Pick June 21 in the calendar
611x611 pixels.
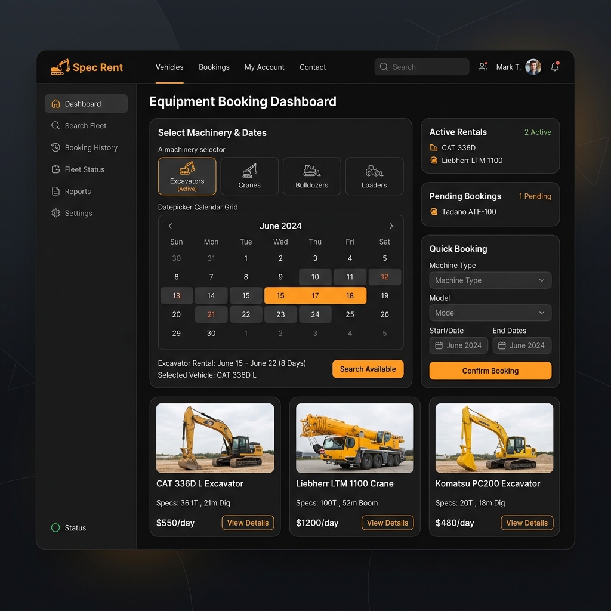click(211, 314)
